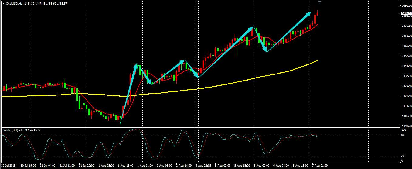The height and width of the screenshot is (169, 412).
Task: Click the 1 Aug 21:00 time label
Action: [x=145, y=166]
